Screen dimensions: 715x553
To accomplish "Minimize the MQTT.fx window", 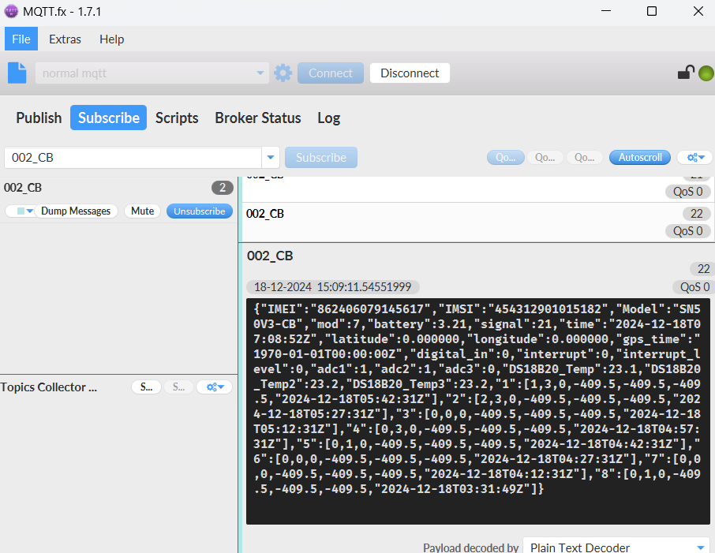I will (606, 11).
